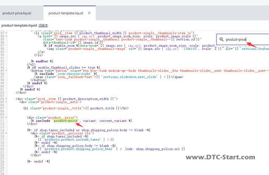Click 'products.product.include_taxes' string
Viewport: 269px width, 175px height.
point(72,139)
